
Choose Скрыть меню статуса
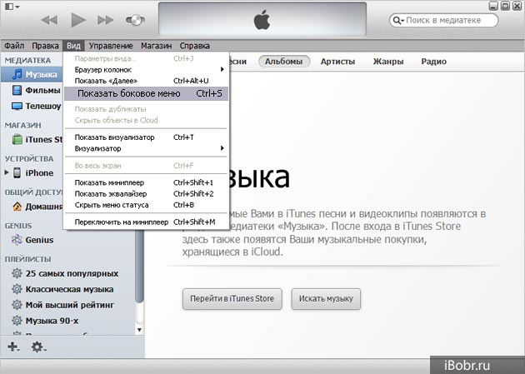tap(147, 205)
